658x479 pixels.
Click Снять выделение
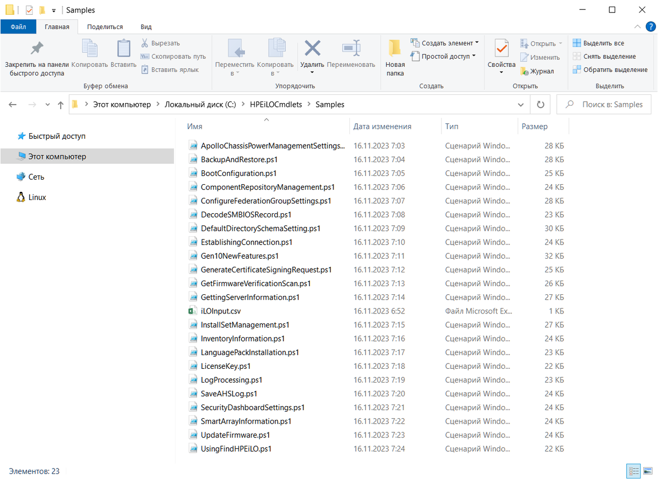[x=604, y=56]
